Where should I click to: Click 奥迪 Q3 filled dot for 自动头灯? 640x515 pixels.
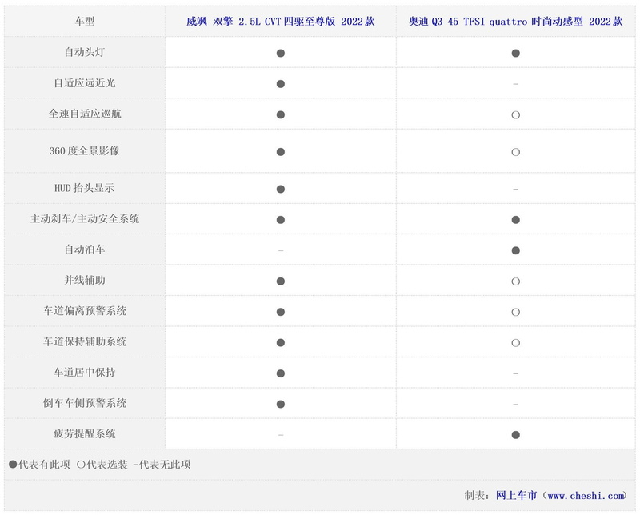click(515, 53)
